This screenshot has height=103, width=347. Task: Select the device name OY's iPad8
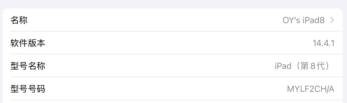[303, 20]
